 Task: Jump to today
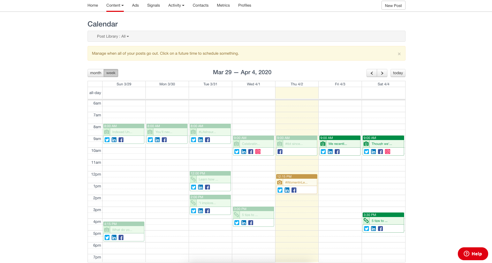tap(398, 73)
